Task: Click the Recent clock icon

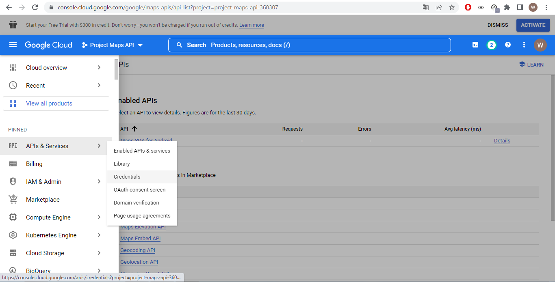Action: click(13, 86)
